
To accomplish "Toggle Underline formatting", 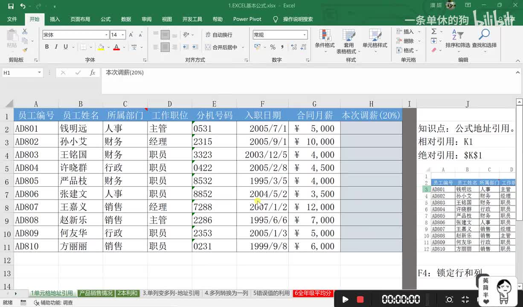I will coord(66,47).
